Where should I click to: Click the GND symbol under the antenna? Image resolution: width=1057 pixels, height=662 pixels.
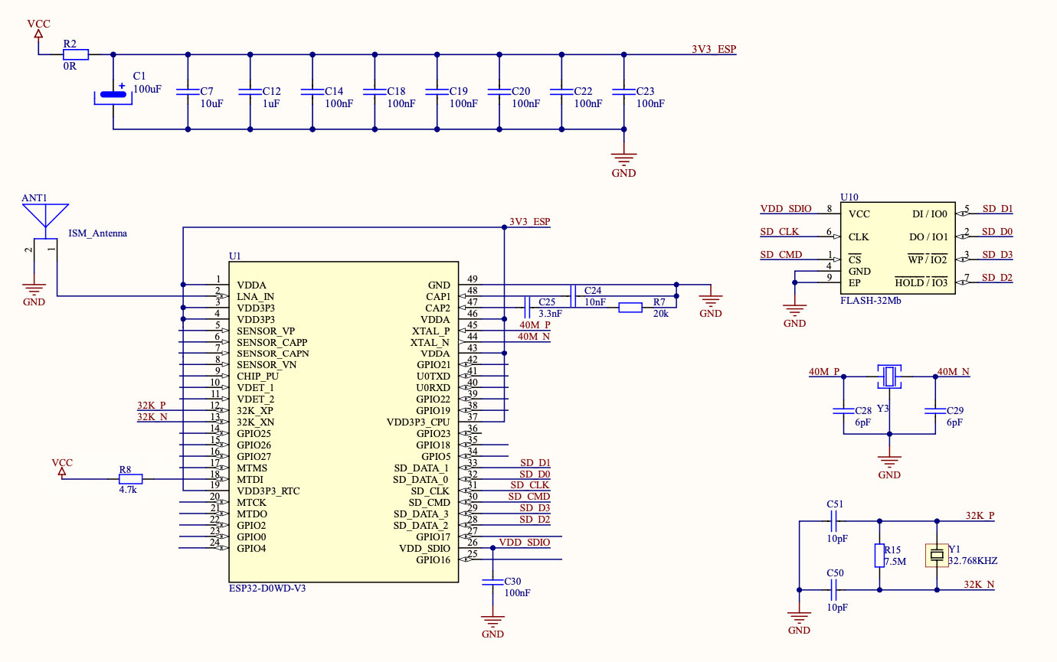click(34, 291)
